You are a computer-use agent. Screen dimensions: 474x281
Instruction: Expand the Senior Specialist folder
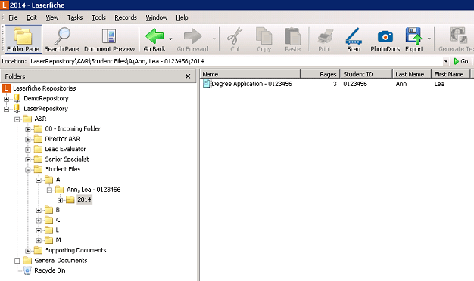point(28,159)
